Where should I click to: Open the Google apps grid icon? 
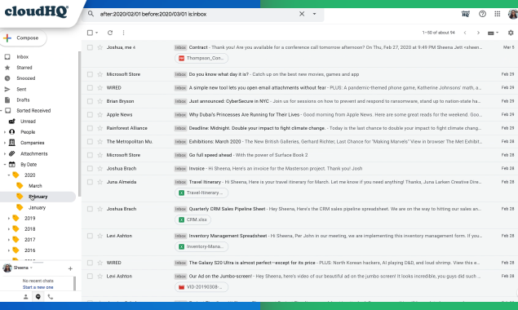tap(497, 14)
